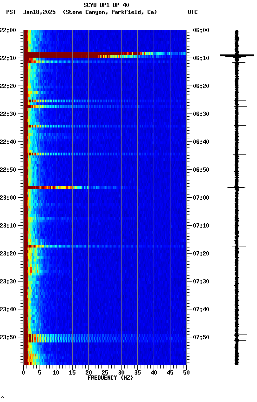
Task: Click the '45' frequency axis label
Action: coord(170,373)
